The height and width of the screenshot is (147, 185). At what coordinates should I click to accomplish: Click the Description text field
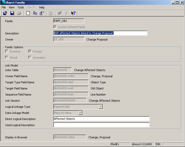coord(100,33)
